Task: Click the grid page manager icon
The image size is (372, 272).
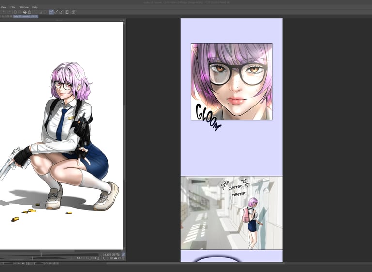Action: coord(111,258)
